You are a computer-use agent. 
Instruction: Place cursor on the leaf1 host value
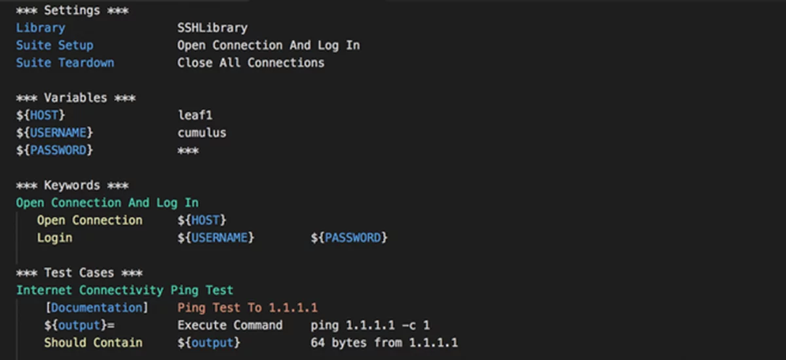(x=195, y=116)
